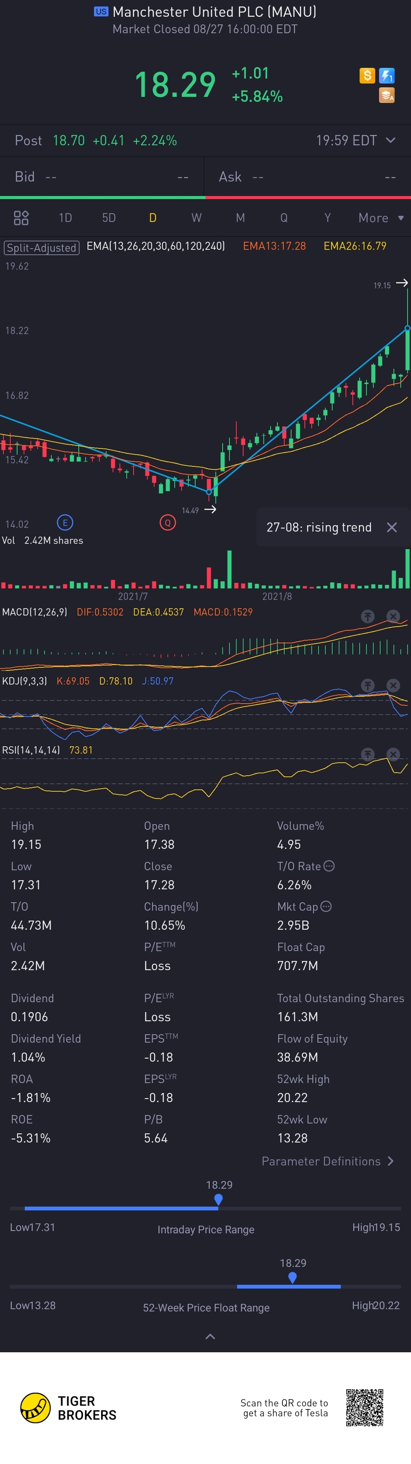Tap the orange stacked layers icon
Screen dimensions: 411x1464
click(x=387, y=95)
